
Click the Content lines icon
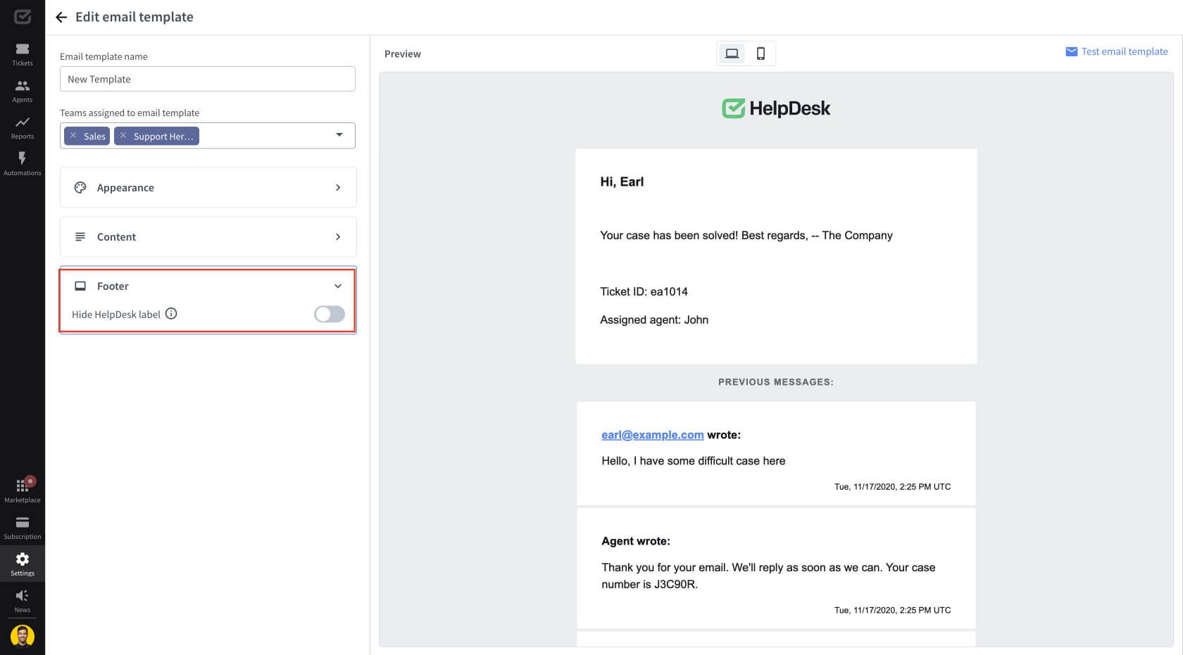coord(80,236)
